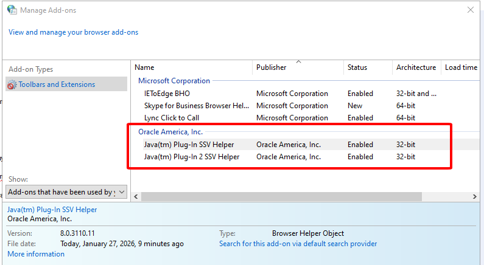Open the More information link

(x=36, y=254)
